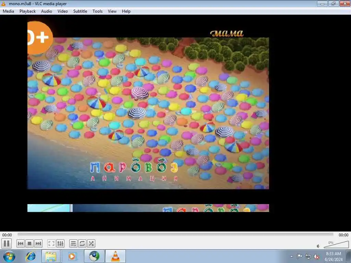This screenshot has width=351, height=263.
Task: Toggle random shuffle playback
Action: (91, 243)
